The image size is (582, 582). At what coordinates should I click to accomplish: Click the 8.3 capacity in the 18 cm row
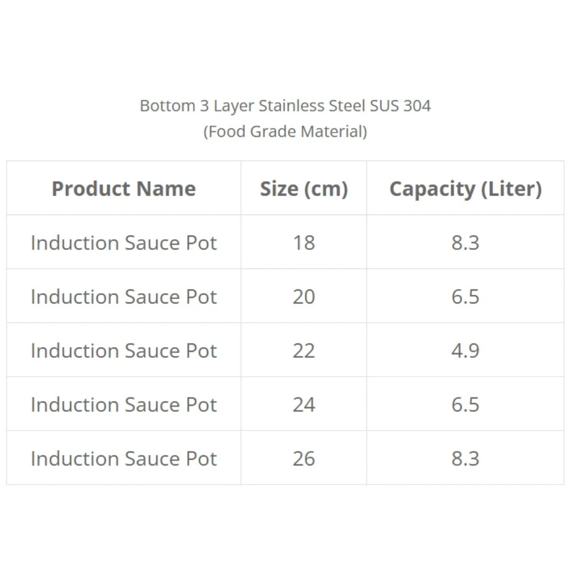[465, 242]
